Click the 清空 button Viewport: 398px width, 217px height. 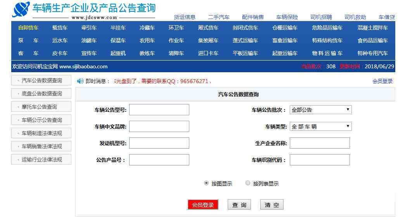click(x=272, y=205)
